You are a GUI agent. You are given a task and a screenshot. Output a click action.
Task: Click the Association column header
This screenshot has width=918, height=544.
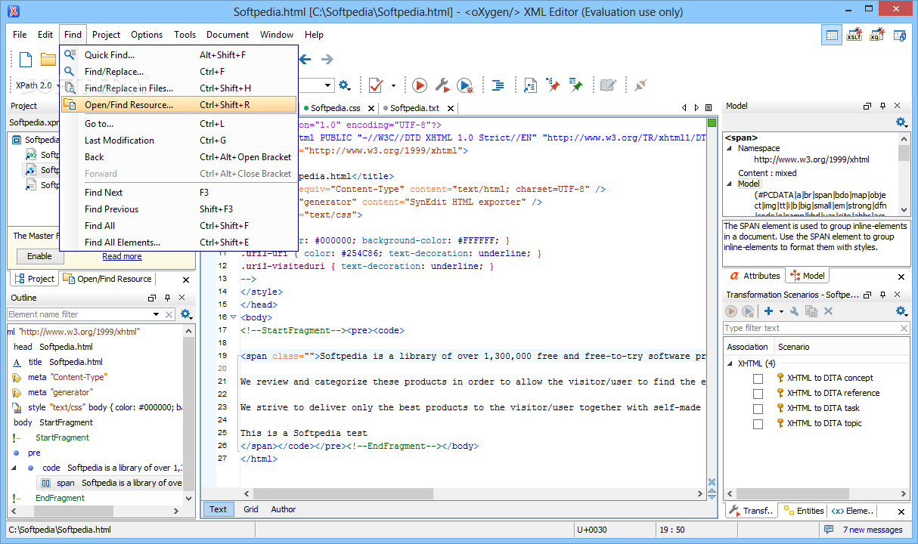[747, 347]
